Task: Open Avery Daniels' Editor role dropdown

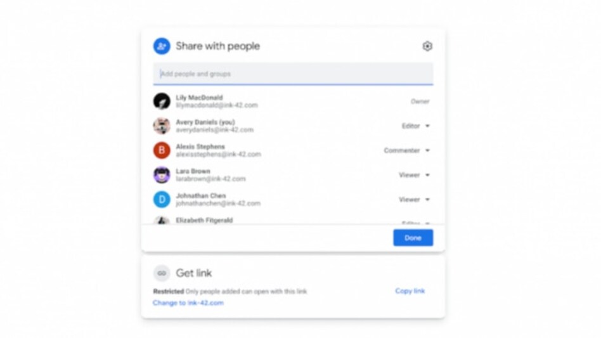Action: 416,126
